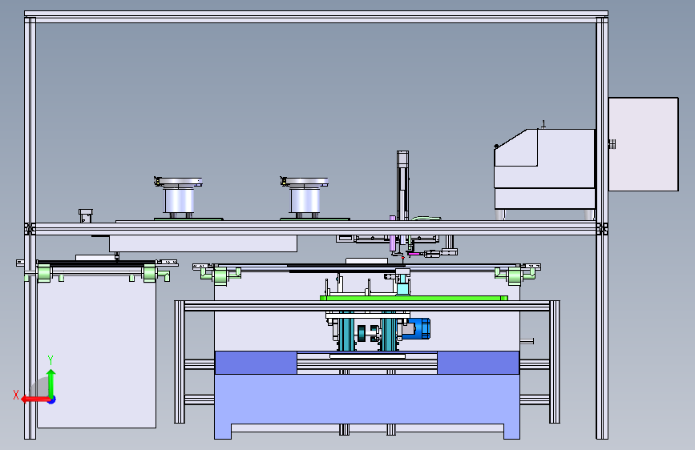Select the vertical linear actuator column above the shelf
This screenshot has height=450, width=695.
tap(402, 185)
